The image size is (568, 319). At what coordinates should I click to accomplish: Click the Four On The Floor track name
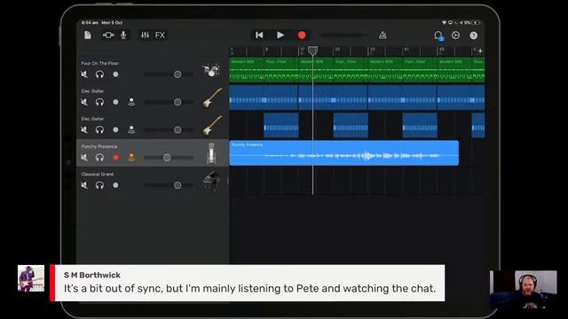point(100,63)
